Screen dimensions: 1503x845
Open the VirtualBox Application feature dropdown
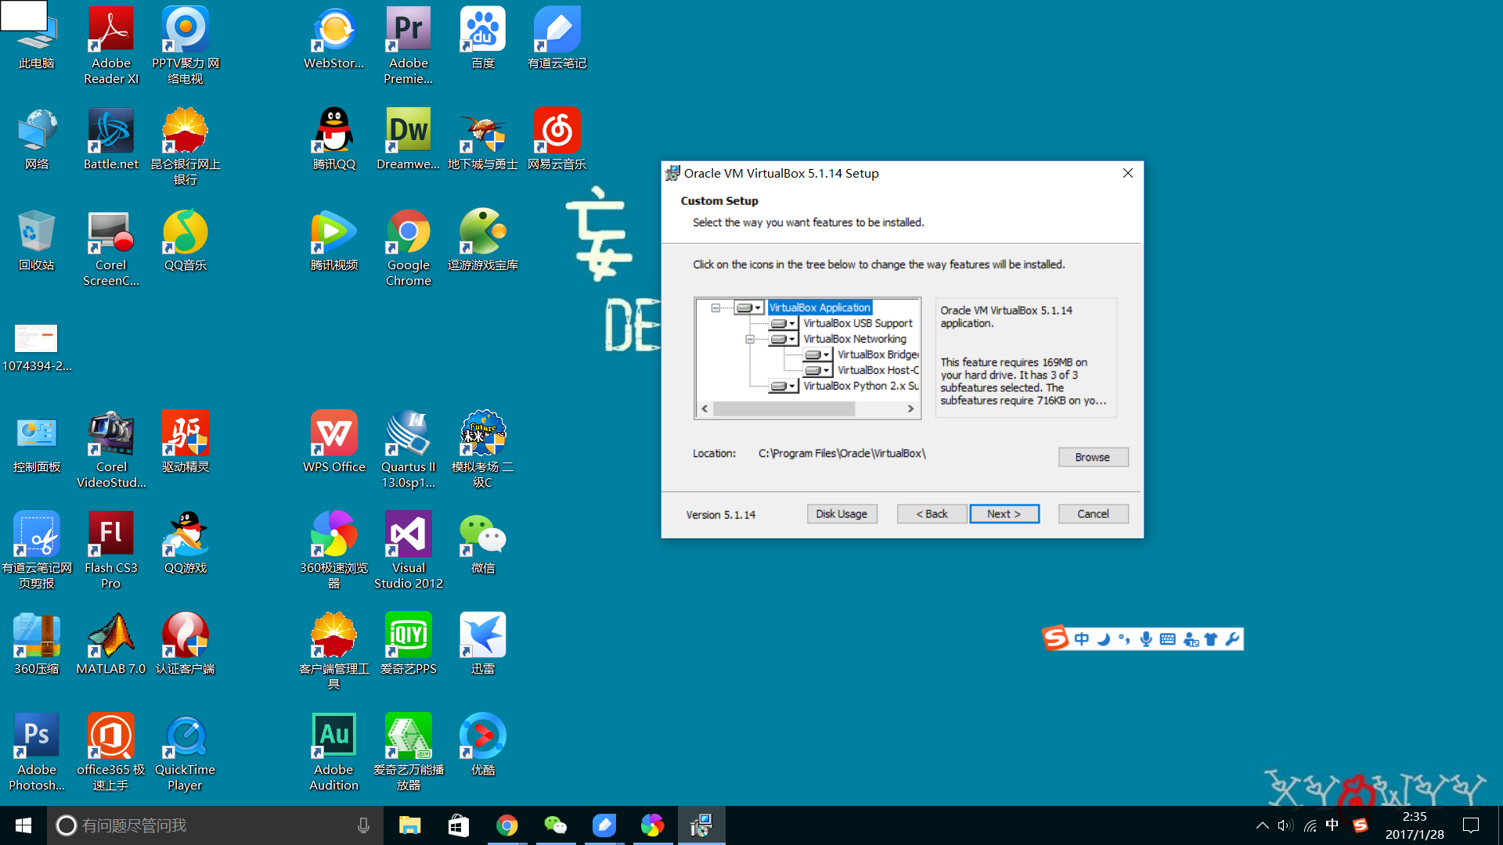click(749, 307)
